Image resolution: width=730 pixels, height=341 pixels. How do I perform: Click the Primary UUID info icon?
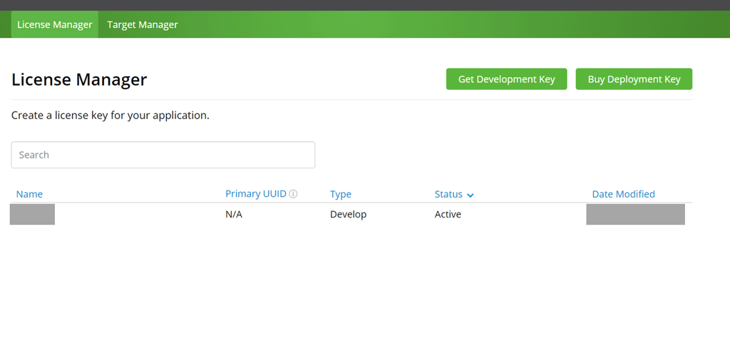[293, 194]
